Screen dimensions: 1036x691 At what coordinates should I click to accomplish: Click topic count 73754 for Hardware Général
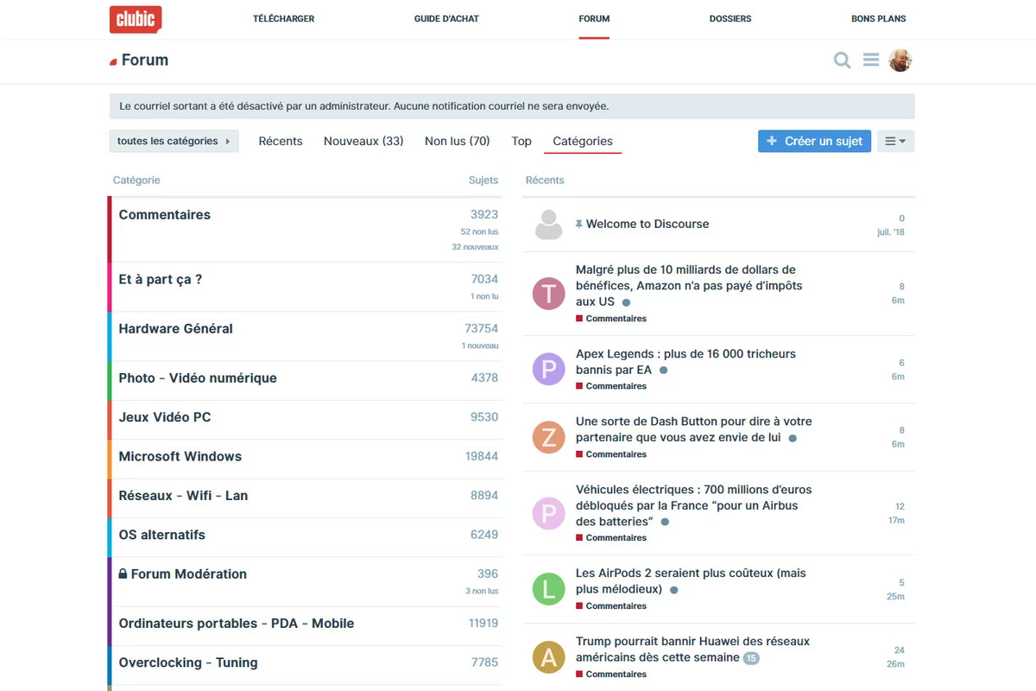point(481,329)
